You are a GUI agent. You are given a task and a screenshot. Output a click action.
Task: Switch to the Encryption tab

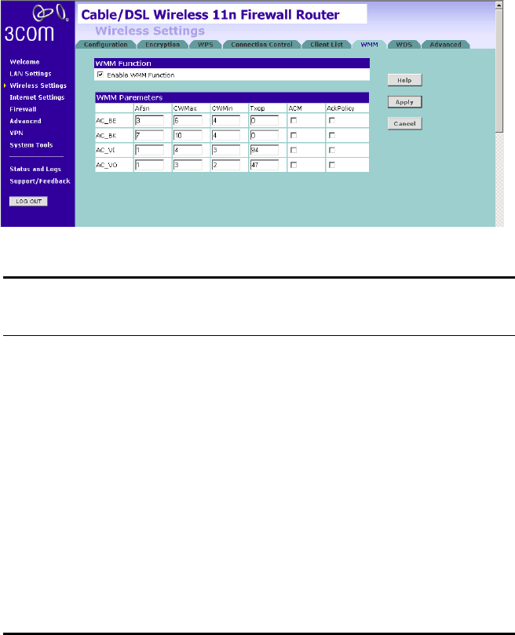coord(163,45)
